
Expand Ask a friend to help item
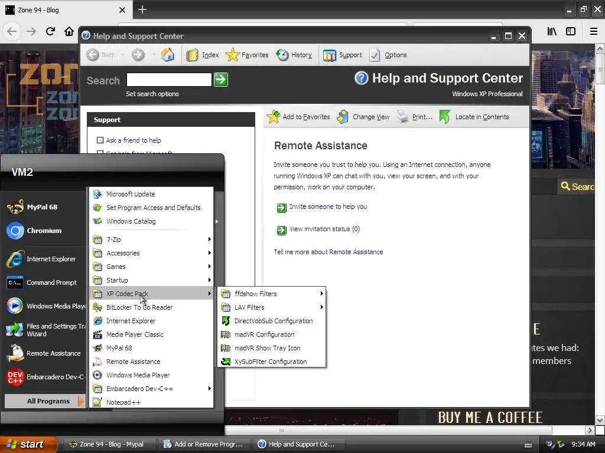pos(100,140)
